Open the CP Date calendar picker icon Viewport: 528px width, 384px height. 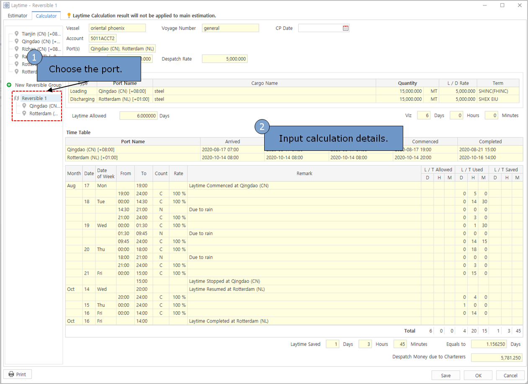[x=345, y=28]
